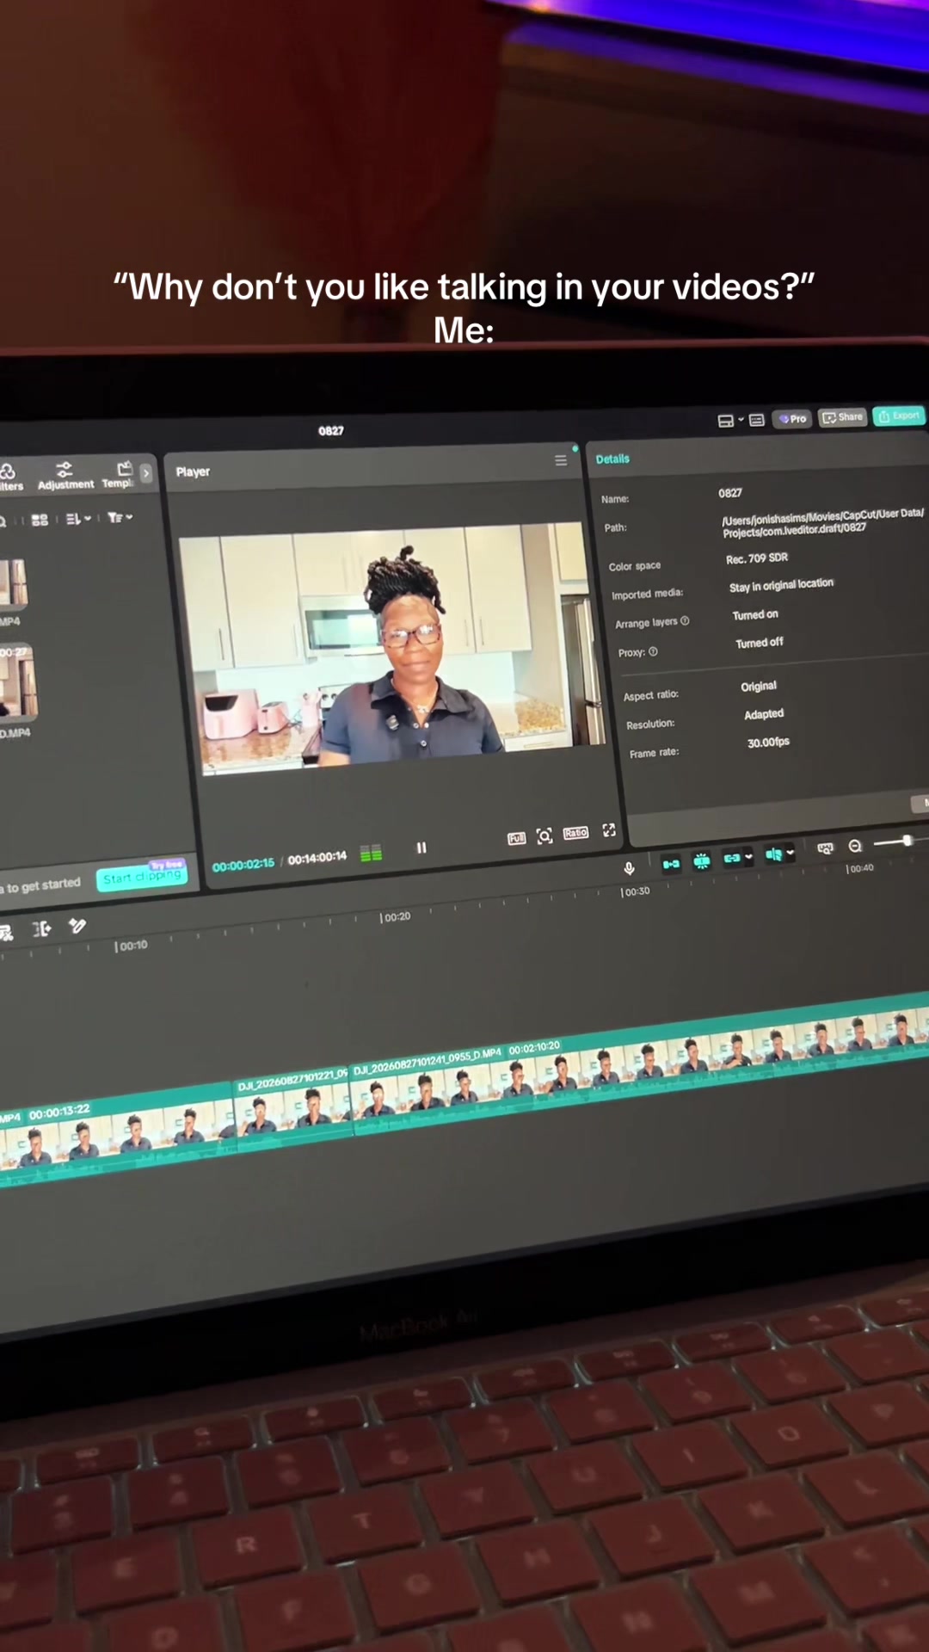Click the 'Adapted' resolution value
Image resolution: width=929 pixels, height=1652 pixels.
[x=764, y=714]
